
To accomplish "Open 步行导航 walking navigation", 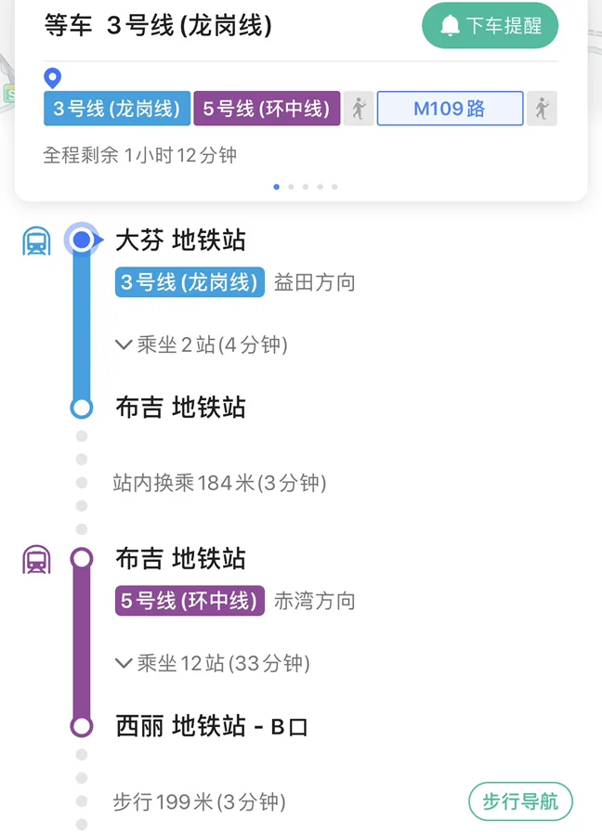I will click(x=520, y=800).
